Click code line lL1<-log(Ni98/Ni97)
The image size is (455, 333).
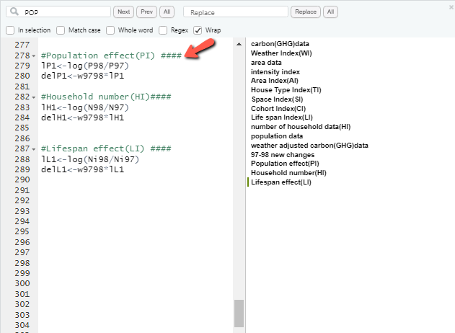(x=90, y=159)
